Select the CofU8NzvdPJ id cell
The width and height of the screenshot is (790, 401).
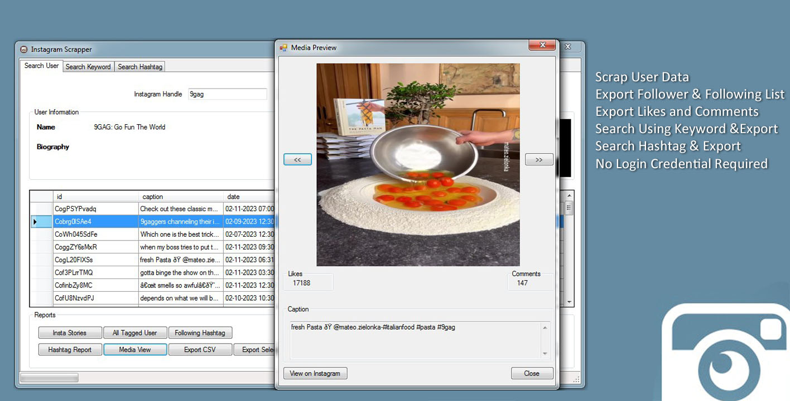95,298
